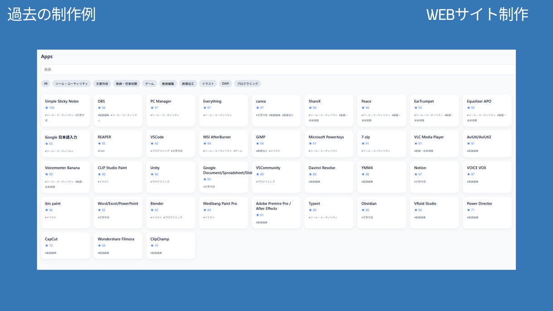Click the star icon on 7-zip card

pyautogui.click(x=363, y=144)
